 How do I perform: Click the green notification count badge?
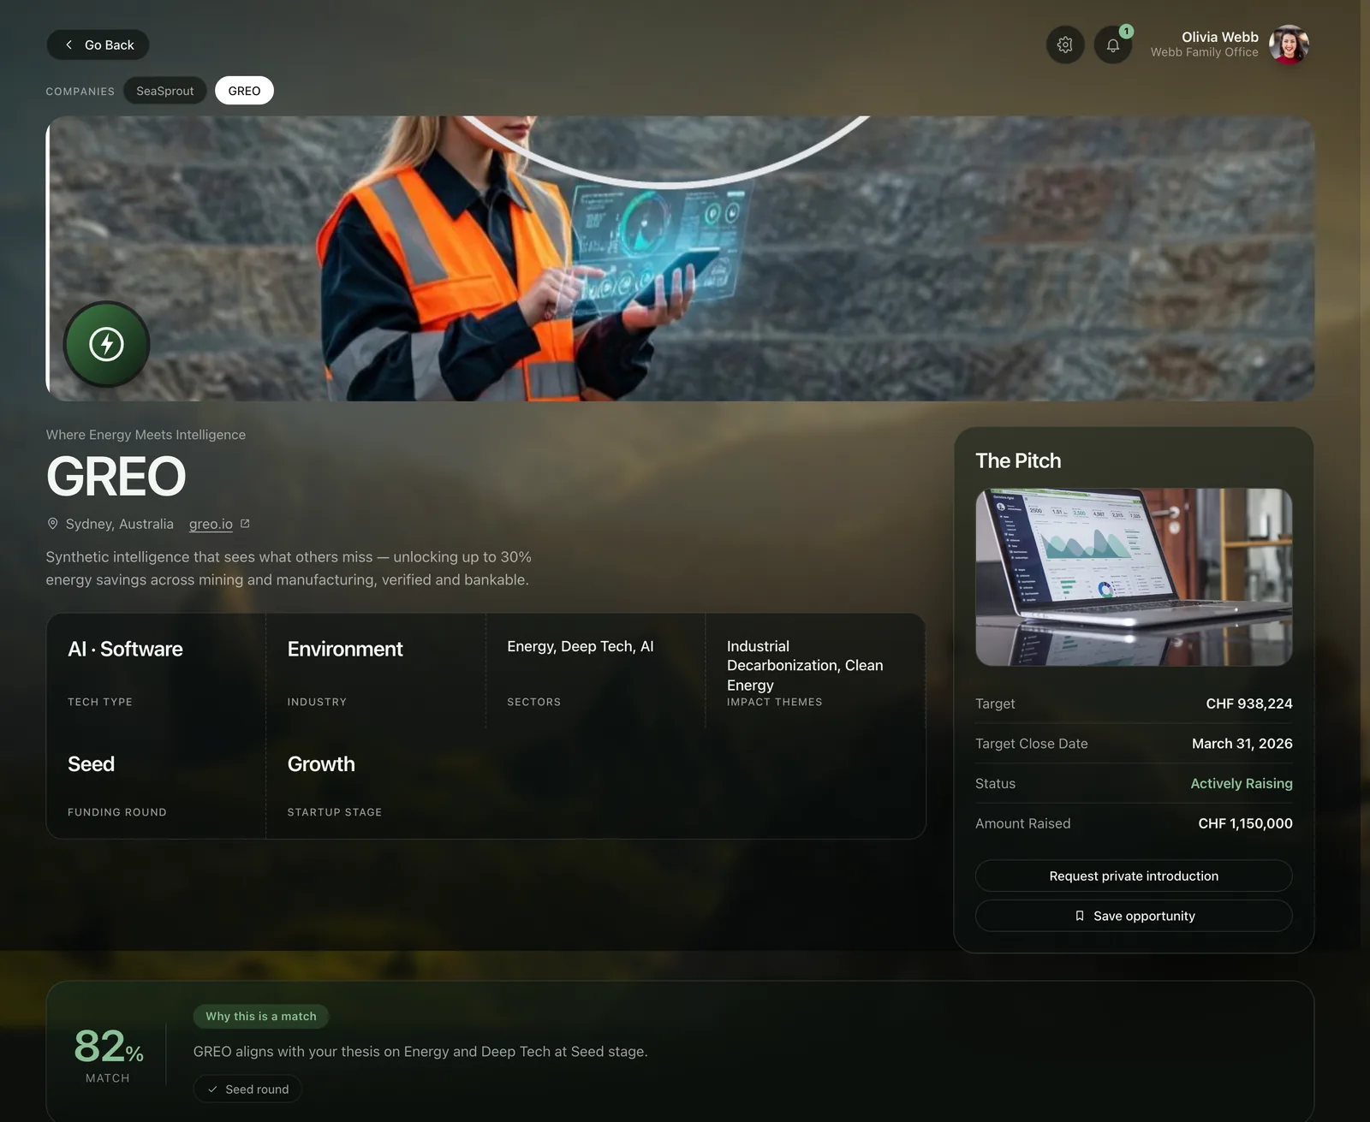click(x=1127, y=32)
